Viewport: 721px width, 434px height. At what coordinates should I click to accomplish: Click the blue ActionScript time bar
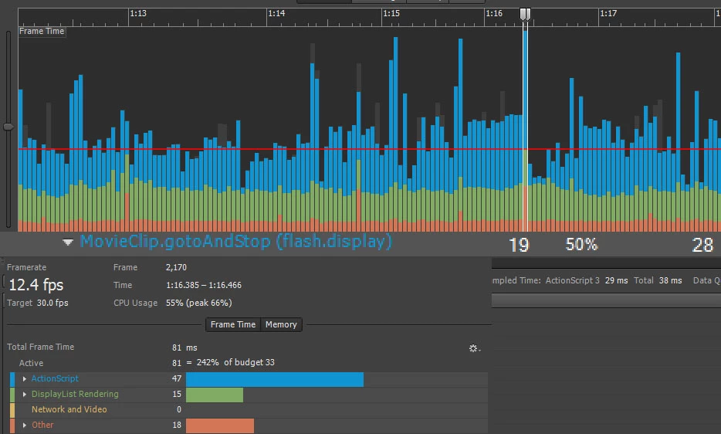click(275, 380)
